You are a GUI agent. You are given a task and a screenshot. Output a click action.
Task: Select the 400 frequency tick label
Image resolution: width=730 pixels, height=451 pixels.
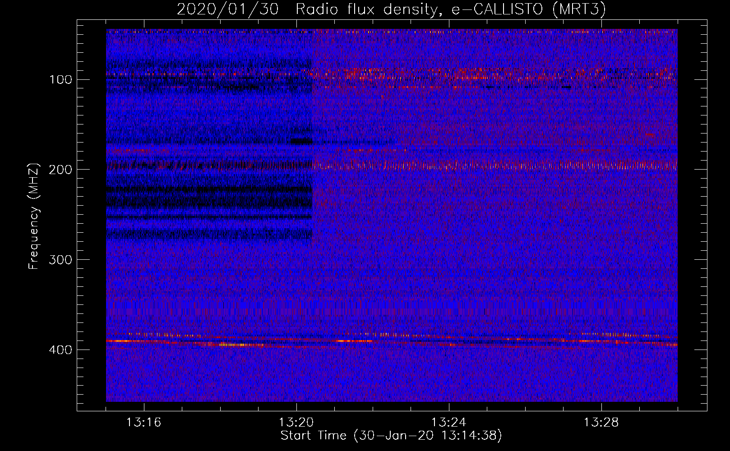coord(60,350)
